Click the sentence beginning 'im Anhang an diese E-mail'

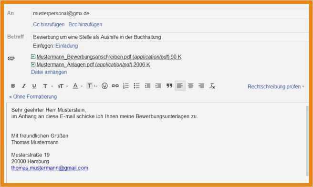tap(104, 116)
